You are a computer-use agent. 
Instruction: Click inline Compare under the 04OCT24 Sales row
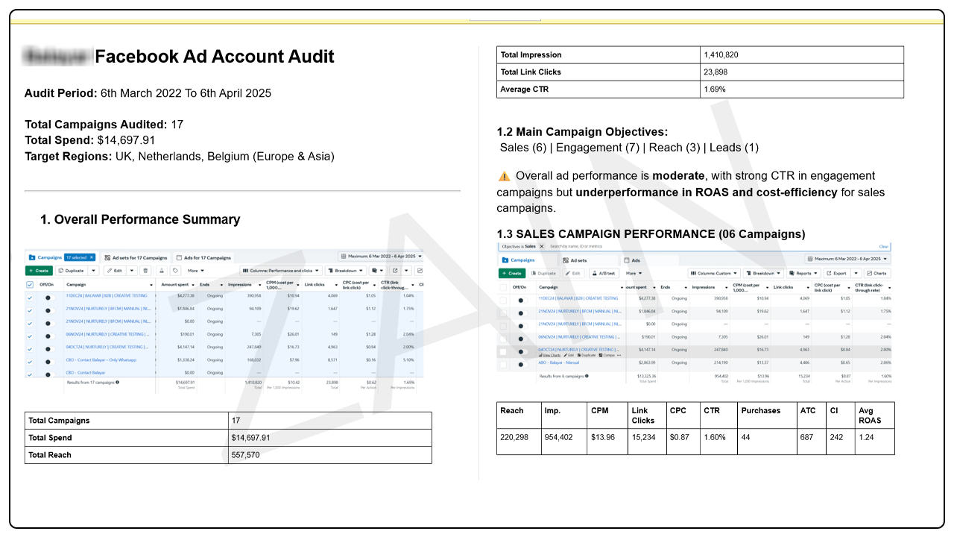pos(607,355)
